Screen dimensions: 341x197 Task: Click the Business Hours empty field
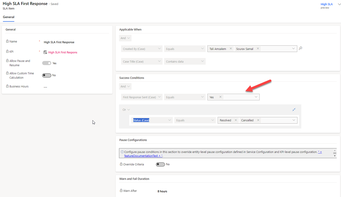pos(46,87)
